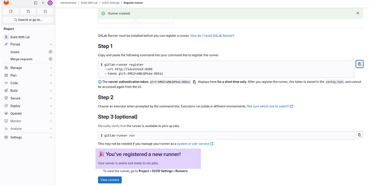Dismiss the Runner created alert

pyautogui.click(x=359, y=13)
